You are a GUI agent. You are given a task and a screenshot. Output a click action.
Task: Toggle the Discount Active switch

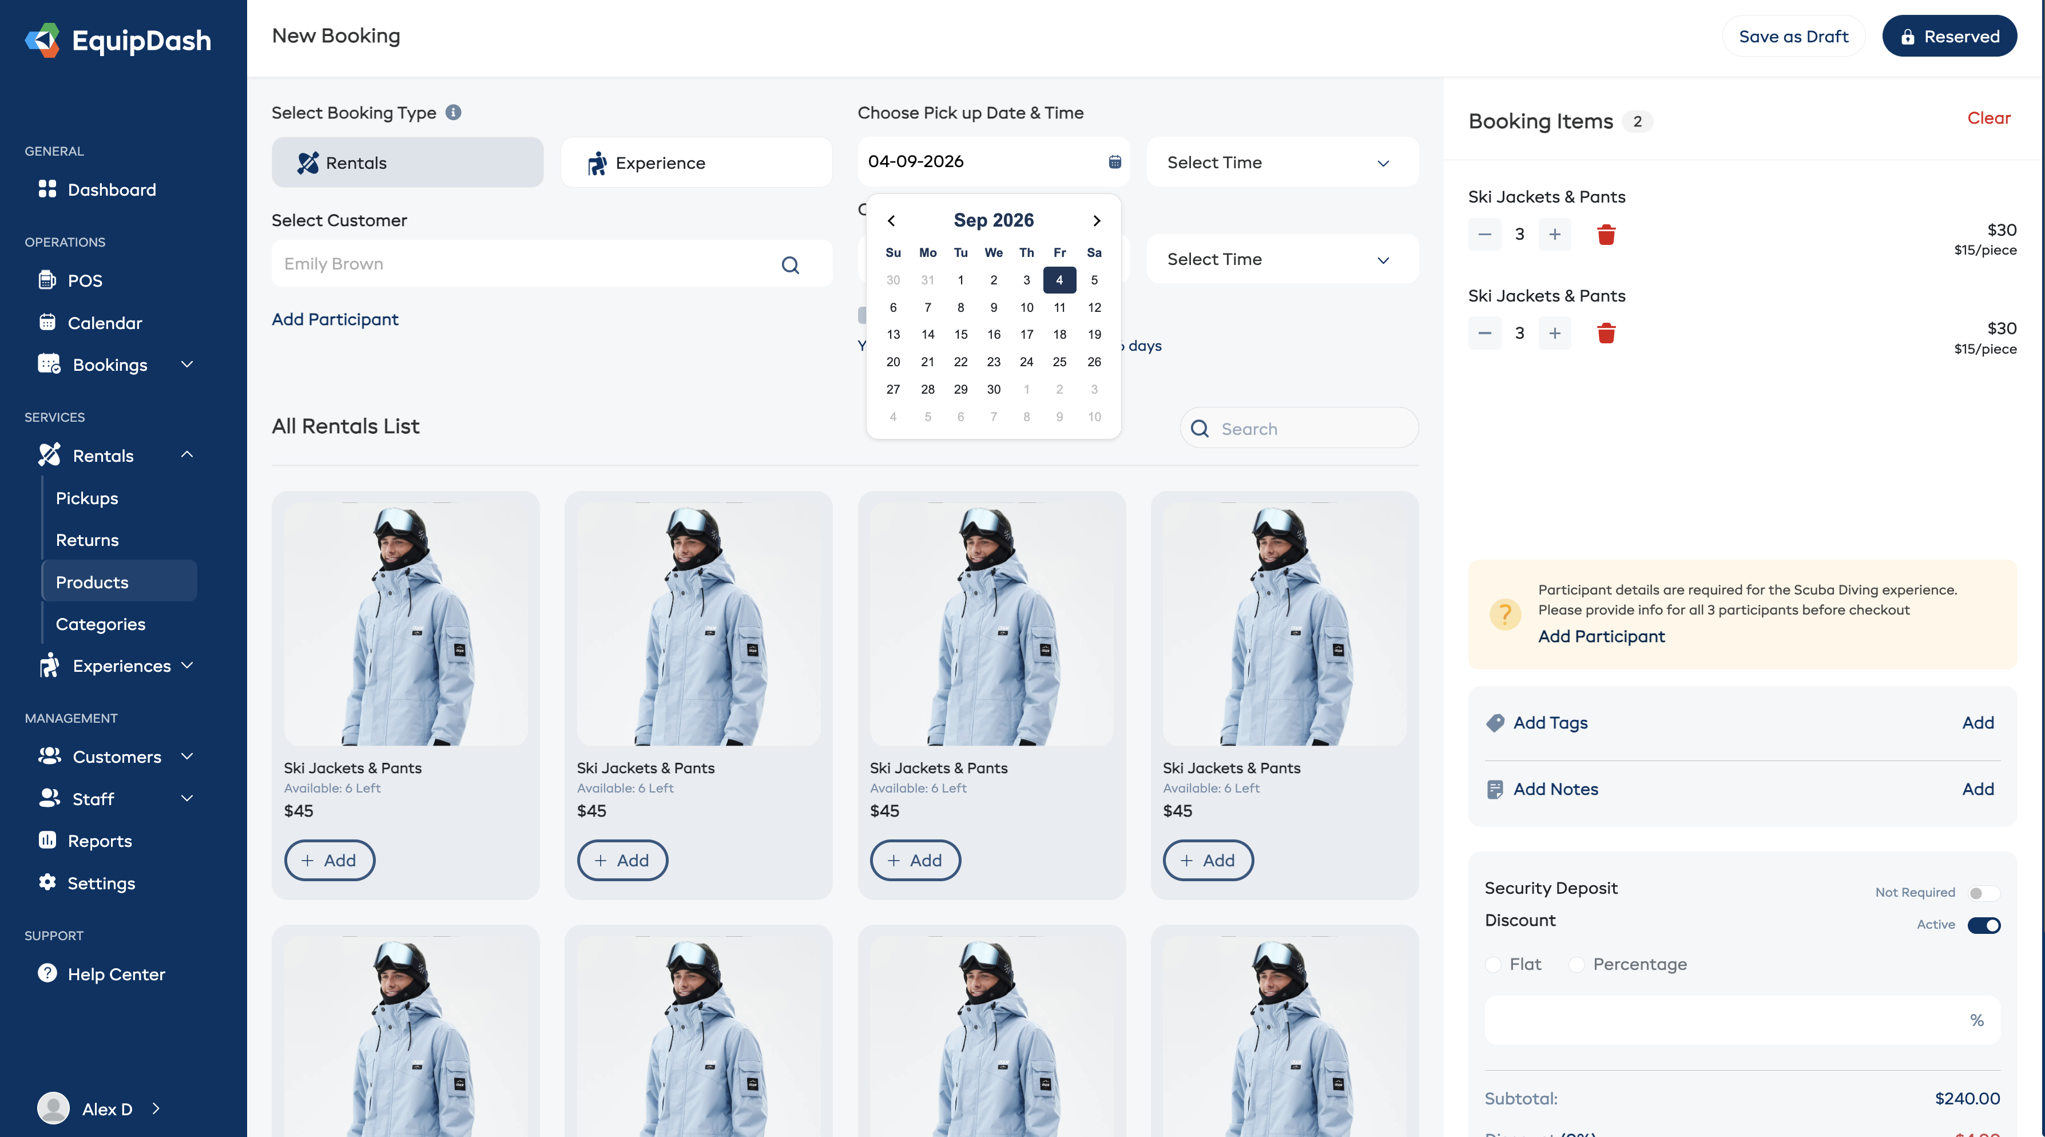click(x=1984, y=925)
